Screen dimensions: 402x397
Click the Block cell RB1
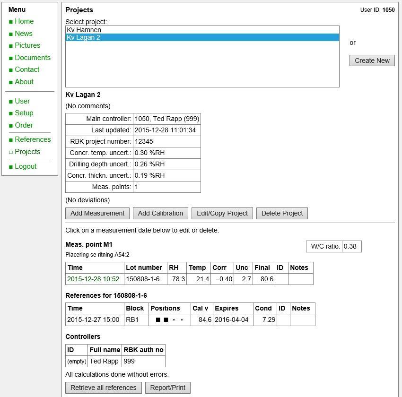pos(136,319)
